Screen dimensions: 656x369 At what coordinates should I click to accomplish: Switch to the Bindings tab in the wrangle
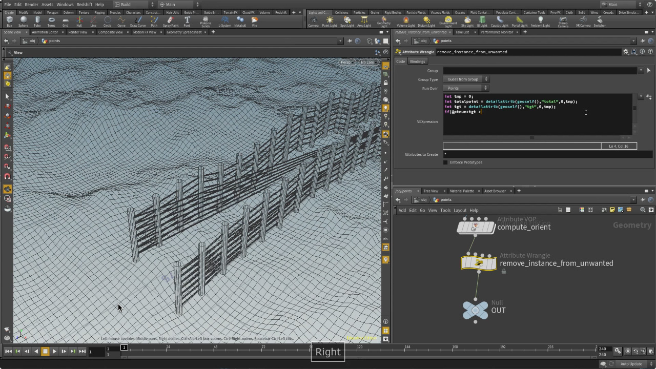click(x=418, y=61)
